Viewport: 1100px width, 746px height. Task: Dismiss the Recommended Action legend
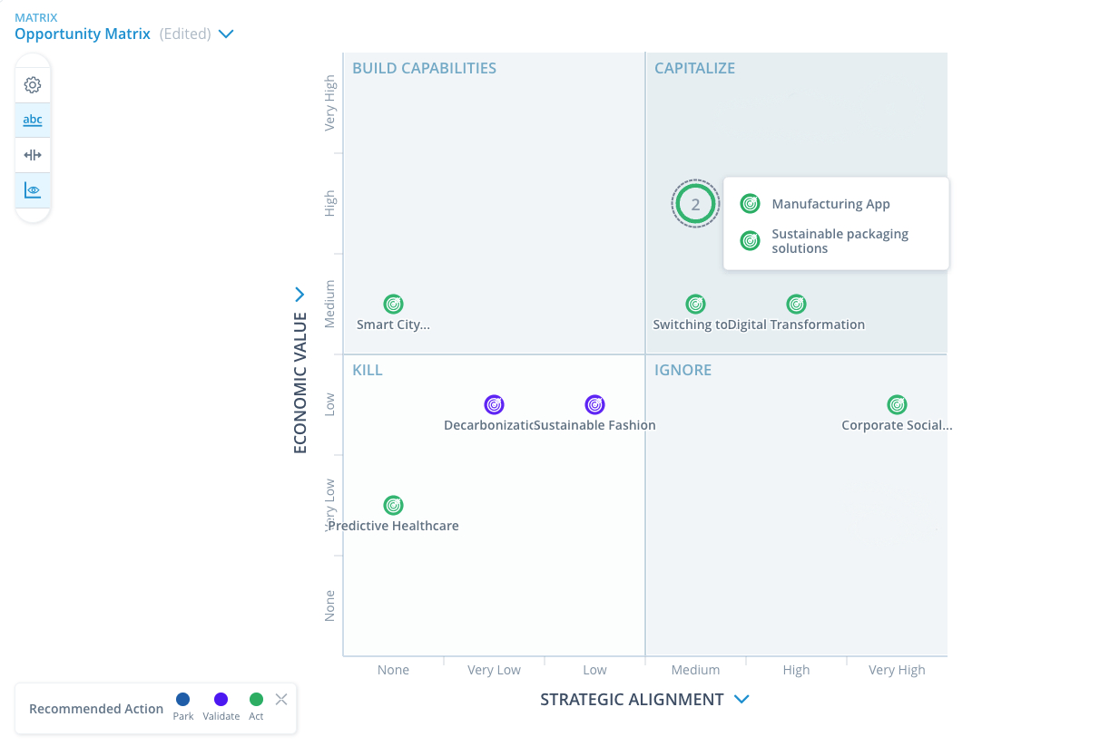pos(281,699)
